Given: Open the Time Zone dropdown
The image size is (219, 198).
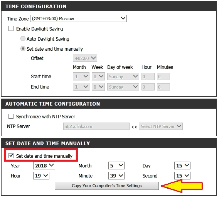Looking at the screenshot, I should coord(78,18).
